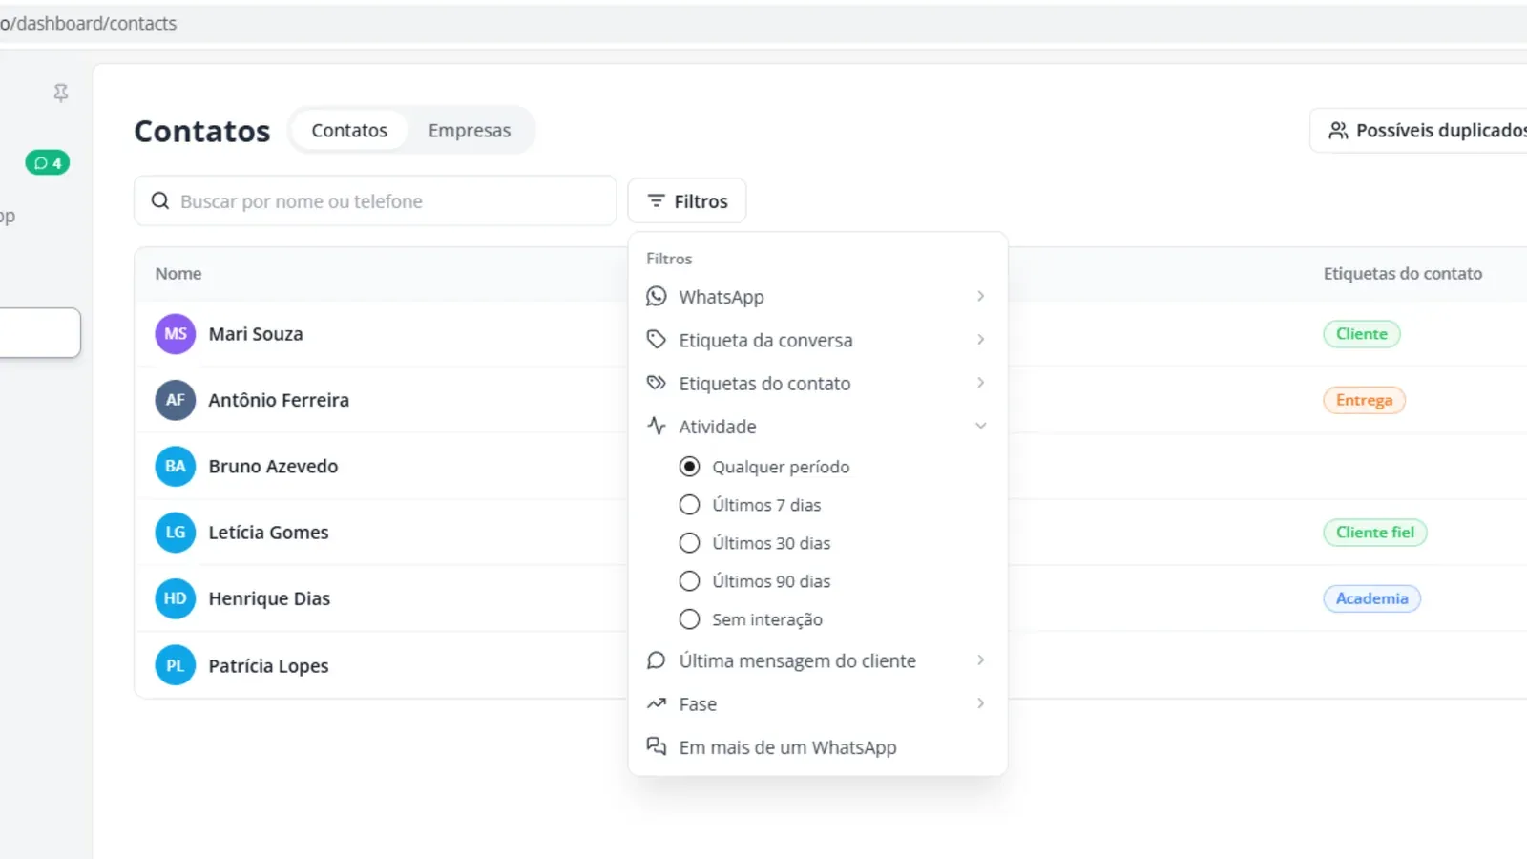Click the WhatsApp logo icon in filters

(x=657, y=297)
